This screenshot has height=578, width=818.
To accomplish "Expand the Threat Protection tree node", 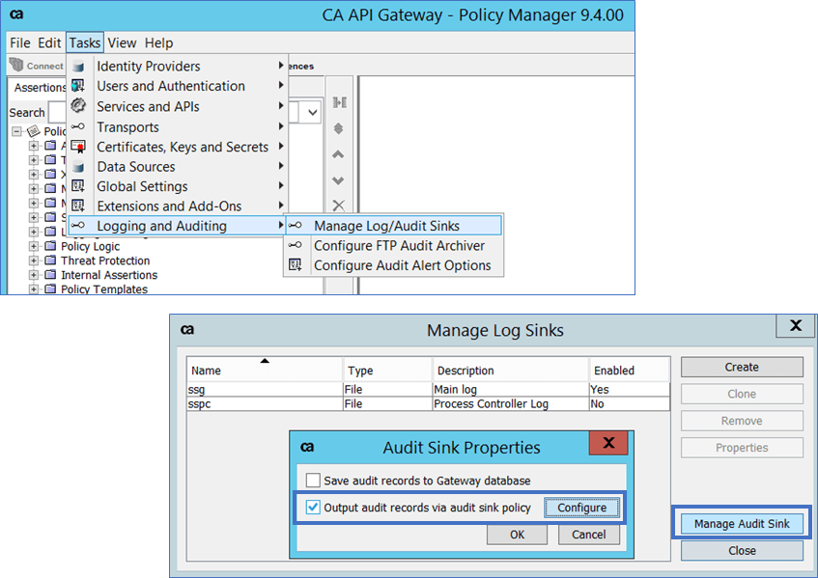I will click(x=34, y=261).
